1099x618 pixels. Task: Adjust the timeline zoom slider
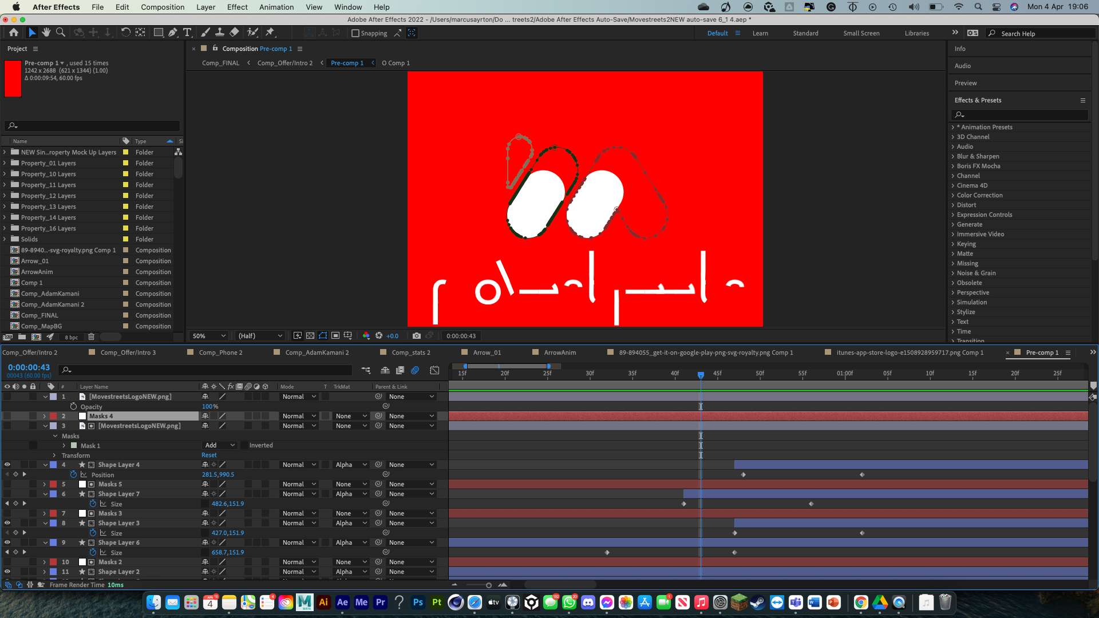click(488, 585)
